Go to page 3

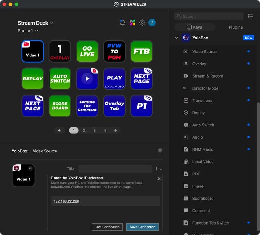(94, 130)
